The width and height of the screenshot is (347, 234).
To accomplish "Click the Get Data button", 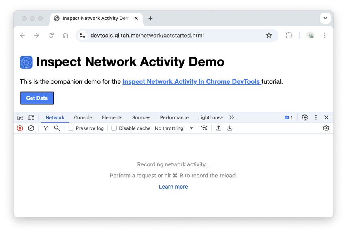I will [x=37, y=98].
